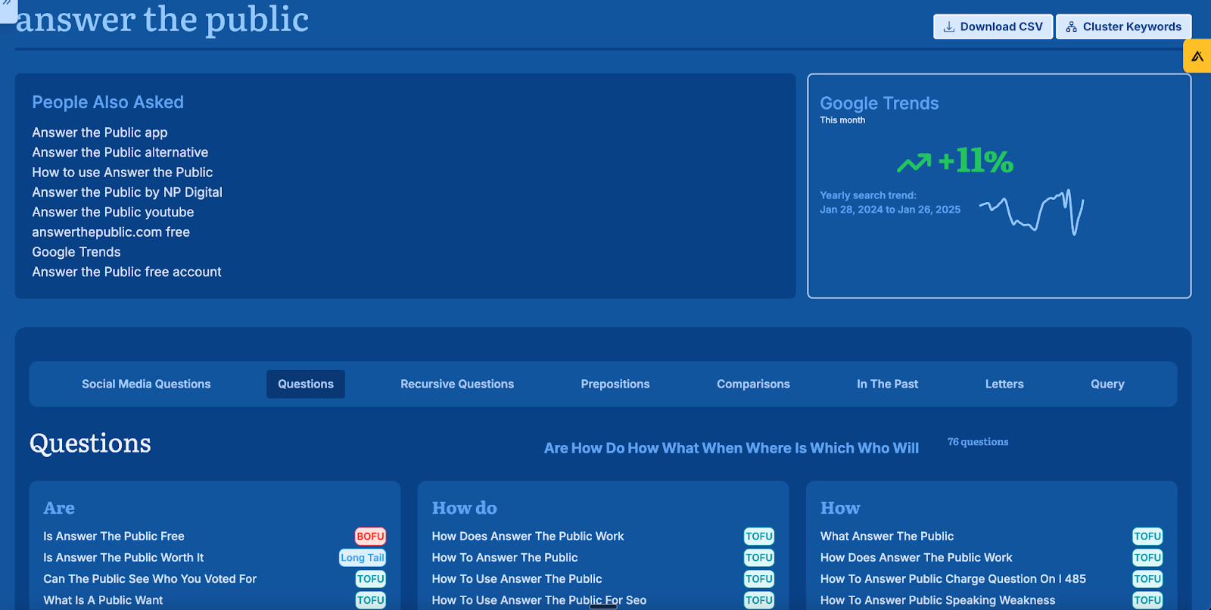Screen dimensions: 1211x610
Task: Click 'Answer the Public free account'
Action: [126, 272]
